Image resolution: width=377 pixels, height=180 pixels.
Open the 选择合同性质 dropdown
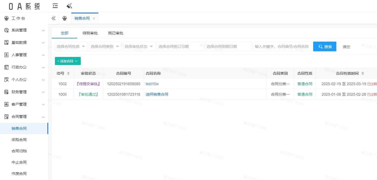pos(71,46)
